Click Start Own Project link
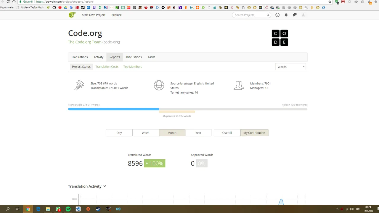Screen dimensions: 379x213 click(94, 15)
